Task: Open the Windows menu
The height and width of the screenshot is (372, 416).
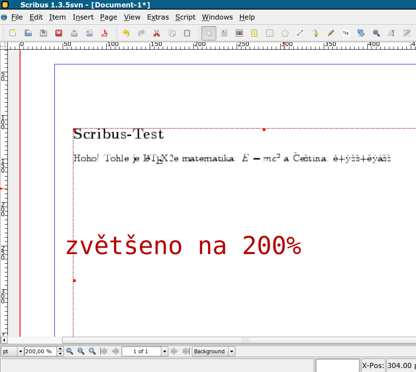Action: [x=217, y=17]
